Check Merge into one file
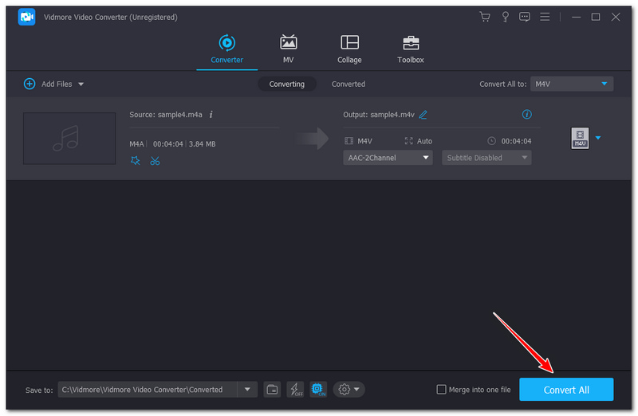Viewport: 638px width, 416px height. [441, 390]
